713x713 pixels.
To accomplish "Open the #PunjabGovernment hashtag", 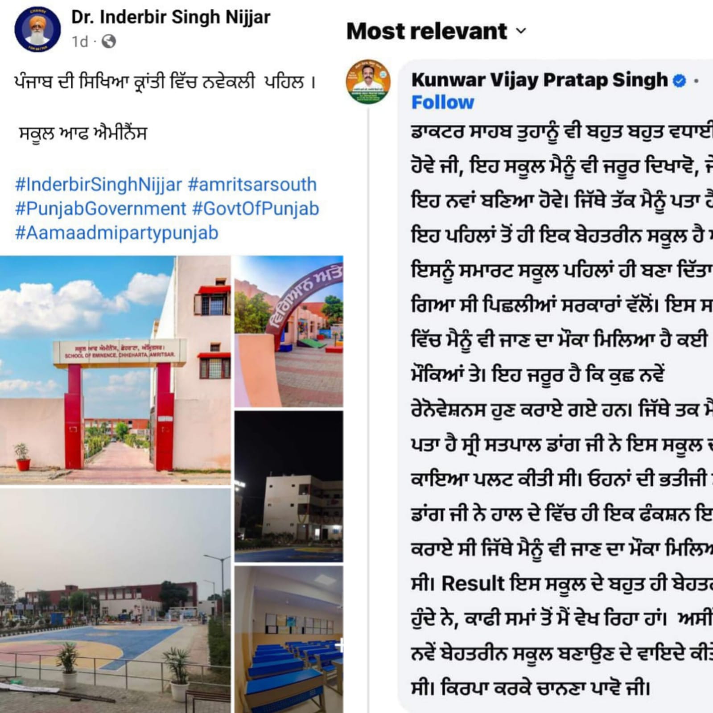I will point(100,209).
